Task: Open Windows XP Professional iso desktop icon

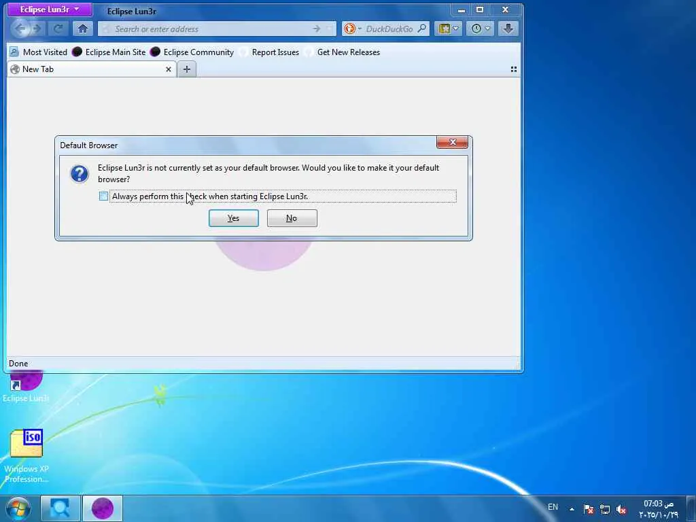Action: click(x=27, y=456)
